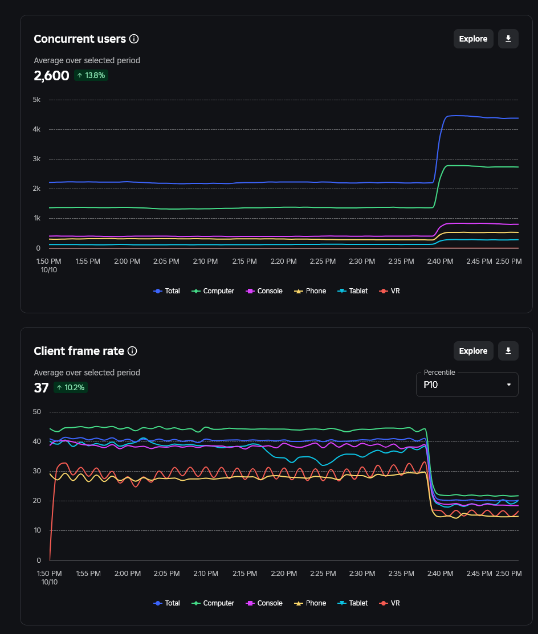Toggle Computer series in frame rate legend
Image resolution: width=538 pixels, height=634 pixels.
tap(214, 603)
